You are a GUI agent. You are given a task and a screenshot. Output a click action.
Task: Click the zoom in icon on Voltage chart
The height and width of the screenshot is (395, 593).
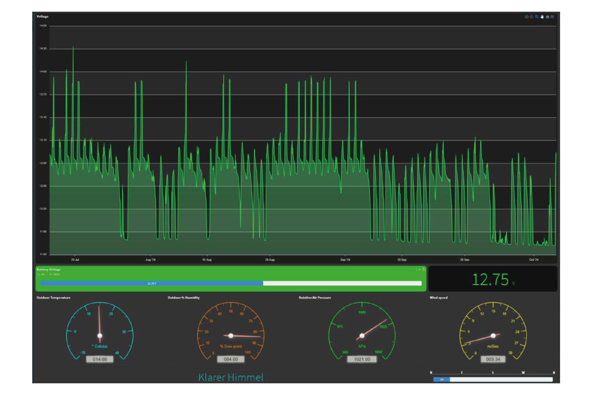click(x=526, y=17)
